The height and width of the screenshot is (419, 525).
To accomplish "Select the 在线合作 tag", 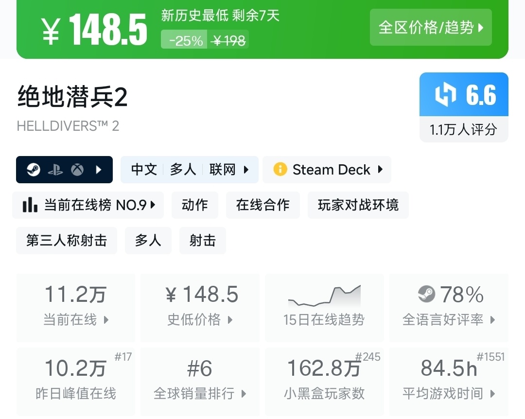I will (262, 205).
